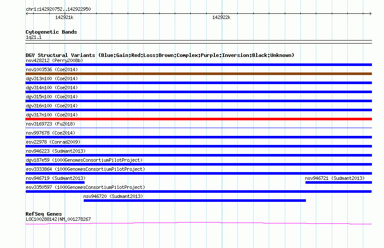
Task: Click the thin blue line of nsv3169723
Action: coord(198,128)
